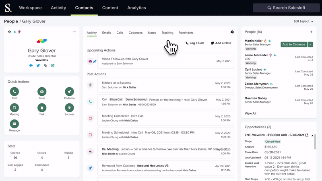The image size is (322, 181).
Task: Create a Task from Quick Actions
Action: click(x=42, y=108)
